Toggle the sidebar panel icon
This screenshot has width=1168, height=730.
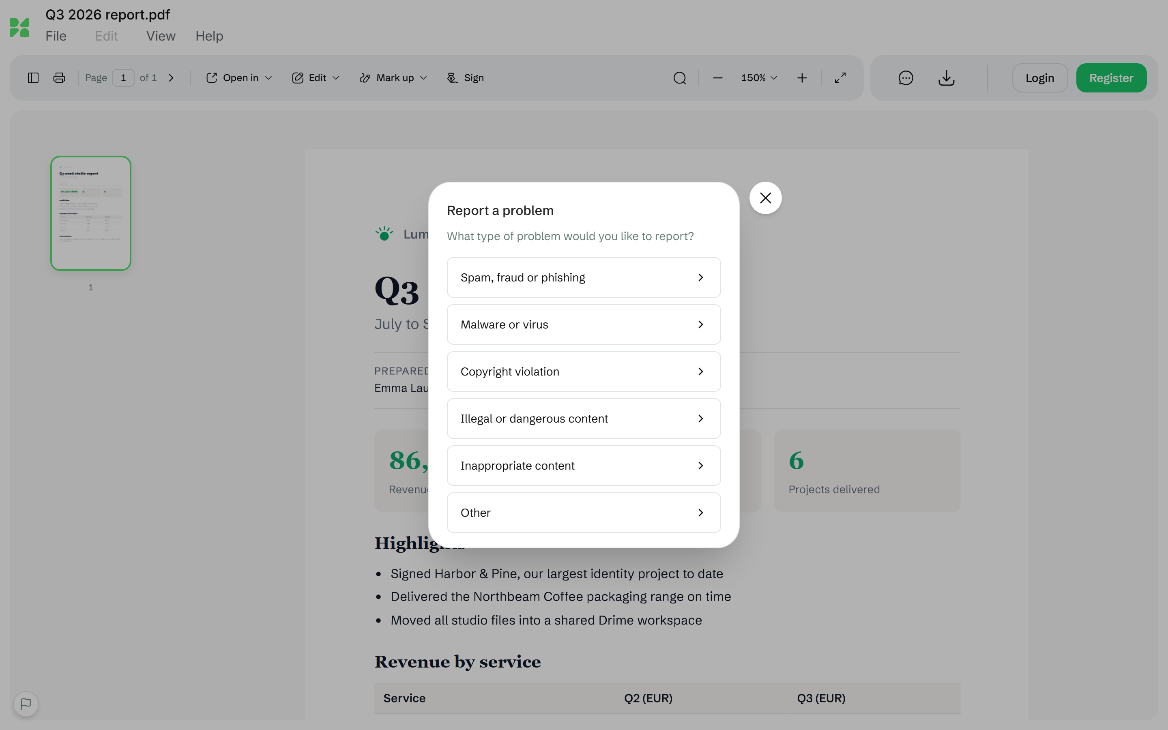pyautogui.click(x=33, y=78)
